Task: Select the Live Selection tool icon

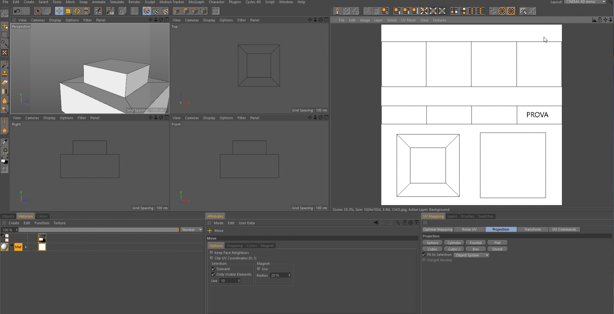Action: point(38,11)
